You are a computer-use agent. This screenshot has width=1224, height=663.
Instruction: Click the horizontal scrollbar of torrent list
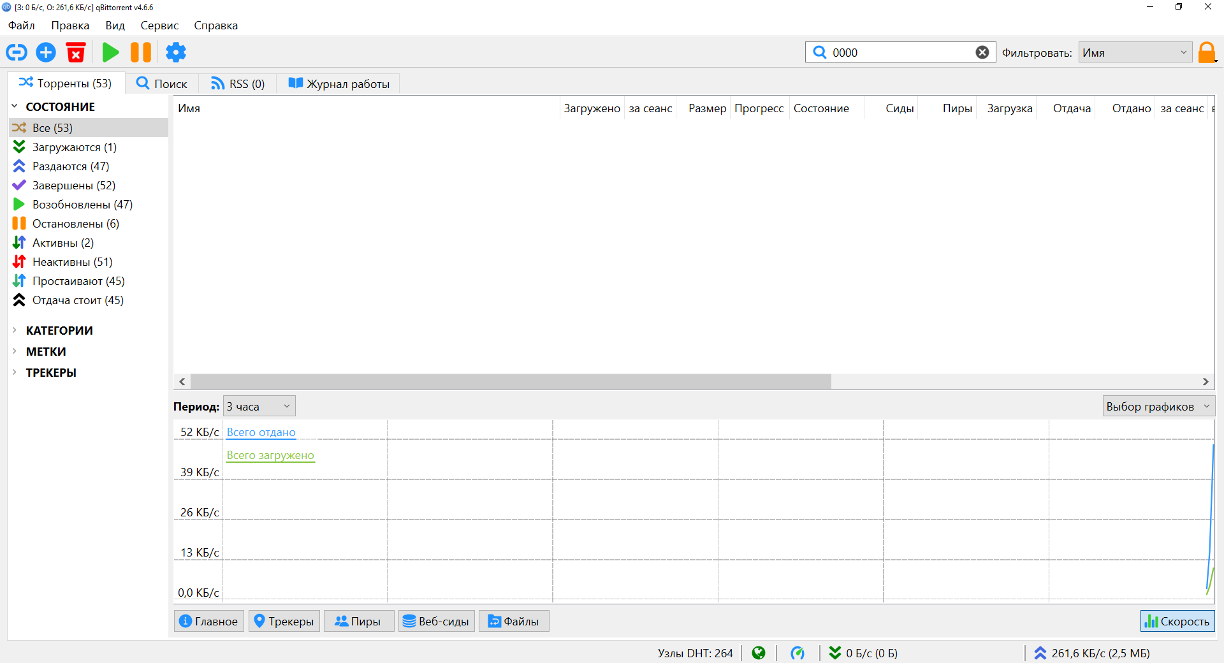click(x=510, y=381)
